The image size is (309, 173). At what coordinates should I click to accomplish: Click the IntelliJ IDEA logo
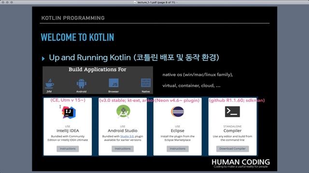pos(69,112)
